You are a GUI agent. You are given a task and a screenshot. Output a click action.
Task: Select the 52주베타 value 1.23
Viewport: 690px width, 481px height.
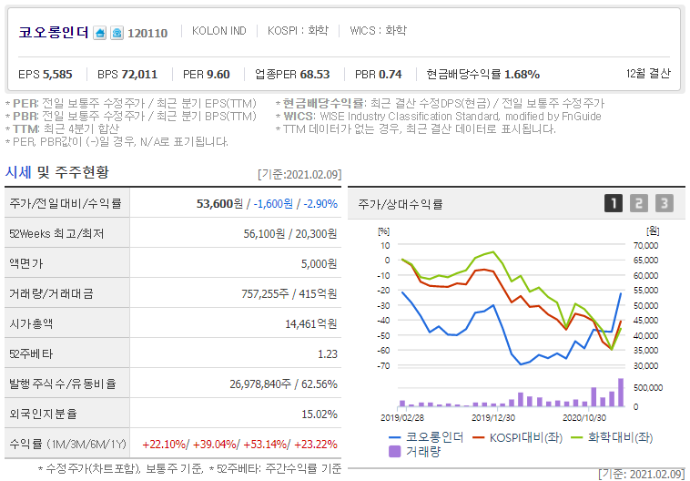(328, 353)
